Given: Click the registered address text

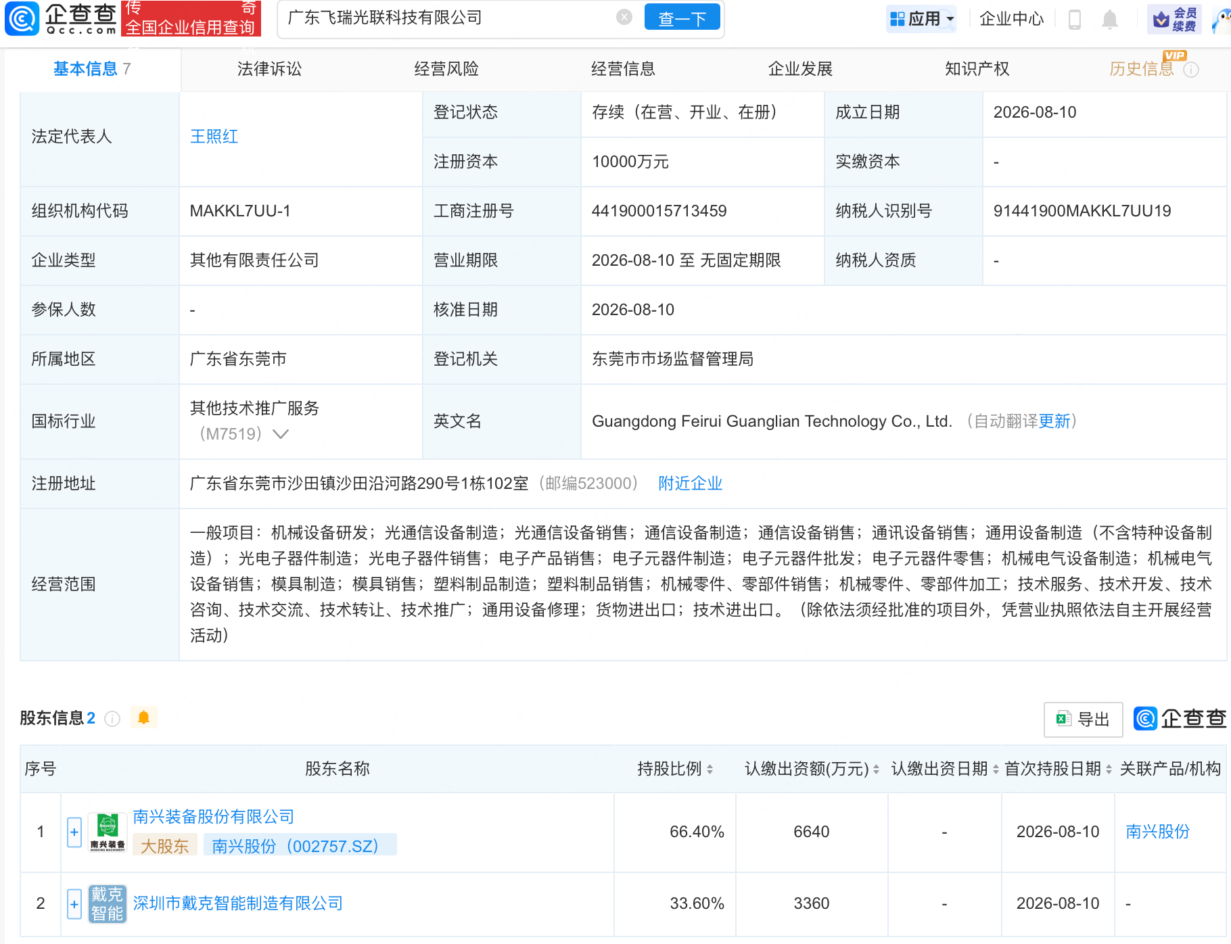Looking at the screenshot, I should [x=359, y=483].
